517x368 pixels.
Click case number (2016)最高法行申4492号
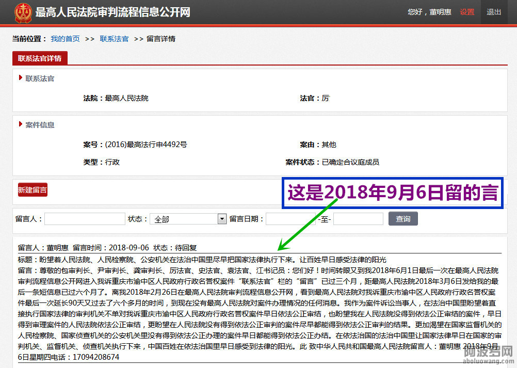tap(146, 145)
